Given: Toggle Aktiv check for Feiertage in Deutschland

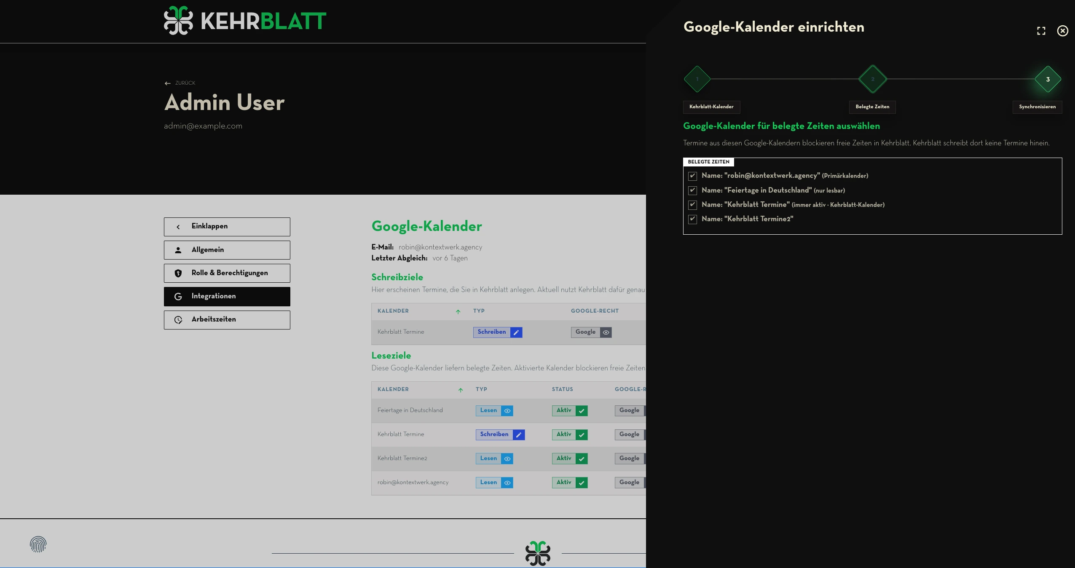Looking at the screenshot, I should (582, 411).
